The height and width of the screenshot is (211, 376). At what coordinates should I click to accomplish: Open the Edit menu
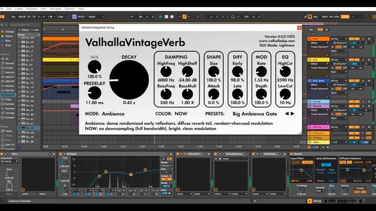(9, 9)
